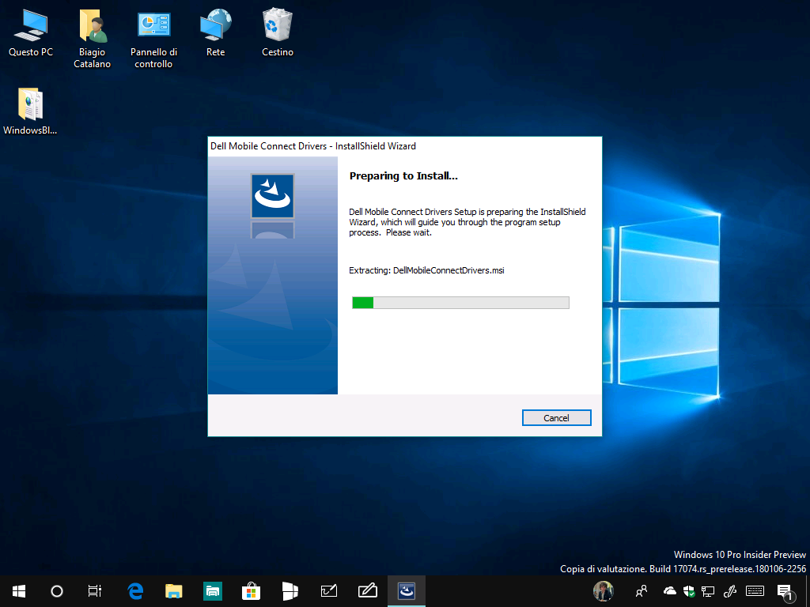The image size is (810, 607).
Task: Click the Show desktop strip at the taskbar end
Action: tap(808, 591)
